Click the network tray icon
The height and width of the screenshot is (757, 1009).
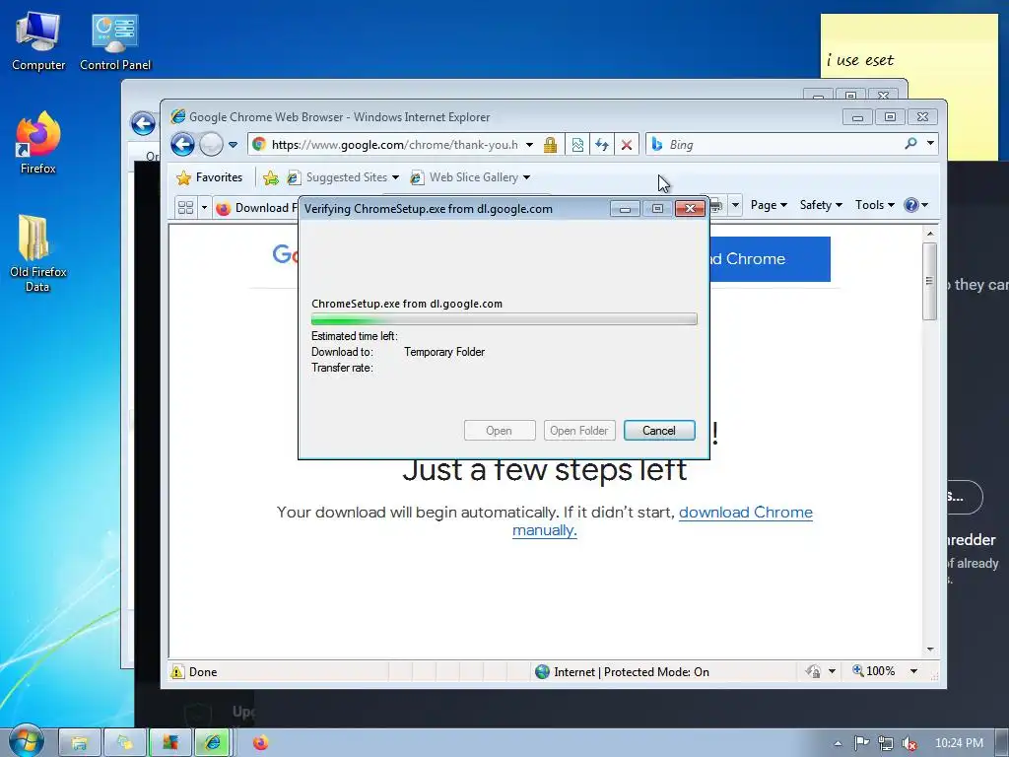pos(886,743)
